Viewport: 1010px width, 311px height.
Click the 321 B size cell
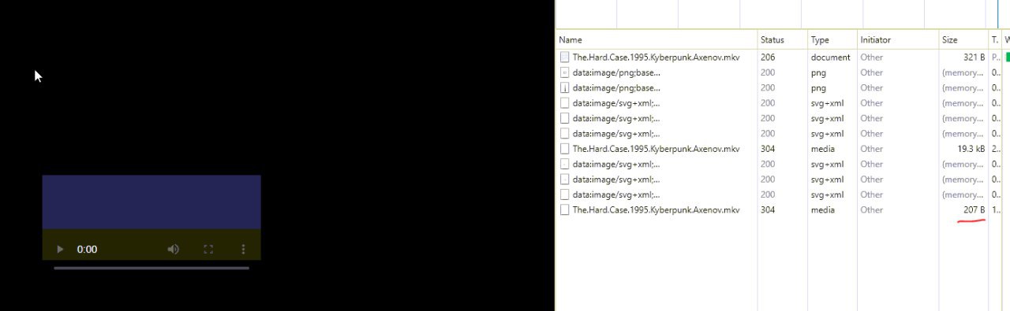pyautogui.click(x=974, y=57)
